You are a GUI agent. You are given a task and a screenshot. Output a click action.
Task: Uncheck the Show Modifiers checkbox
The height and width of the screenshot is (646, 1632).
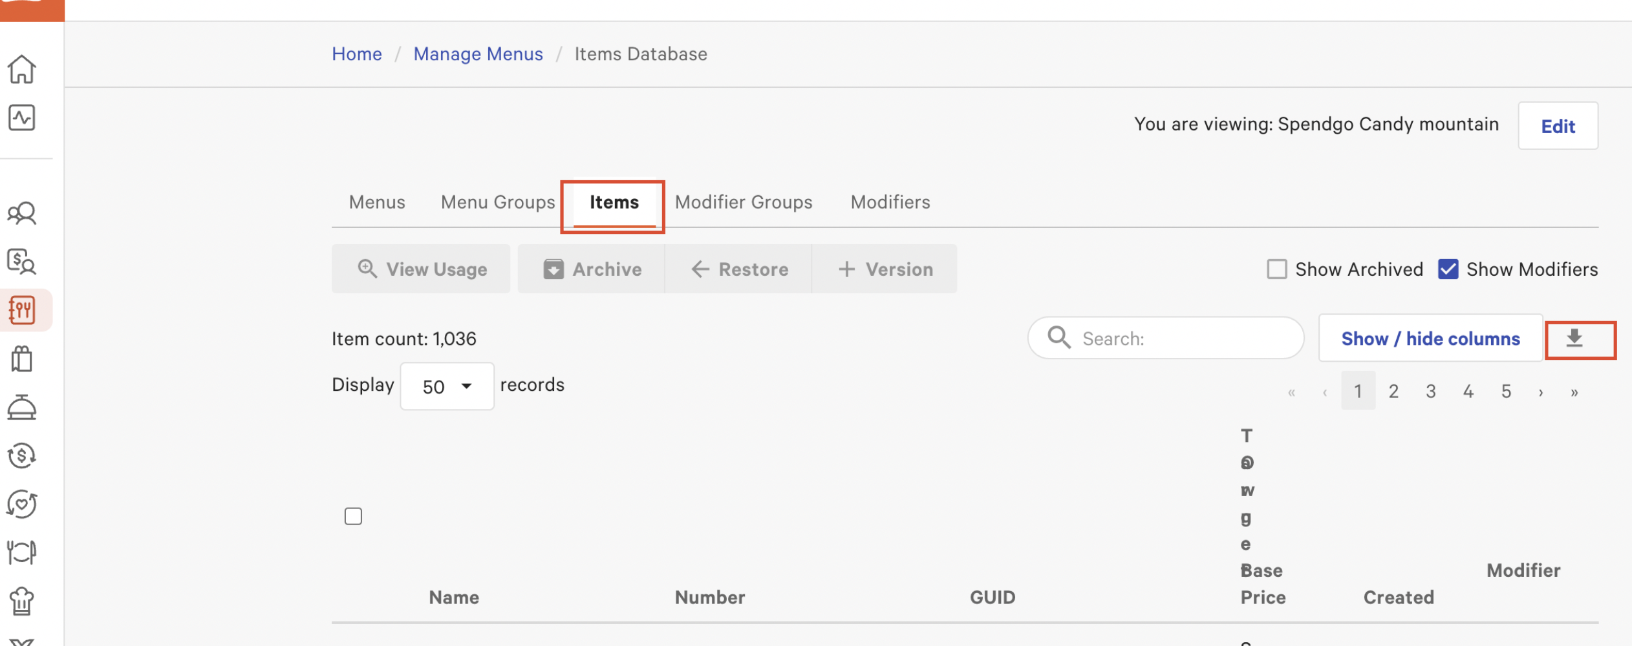(x=1448, y=269)
